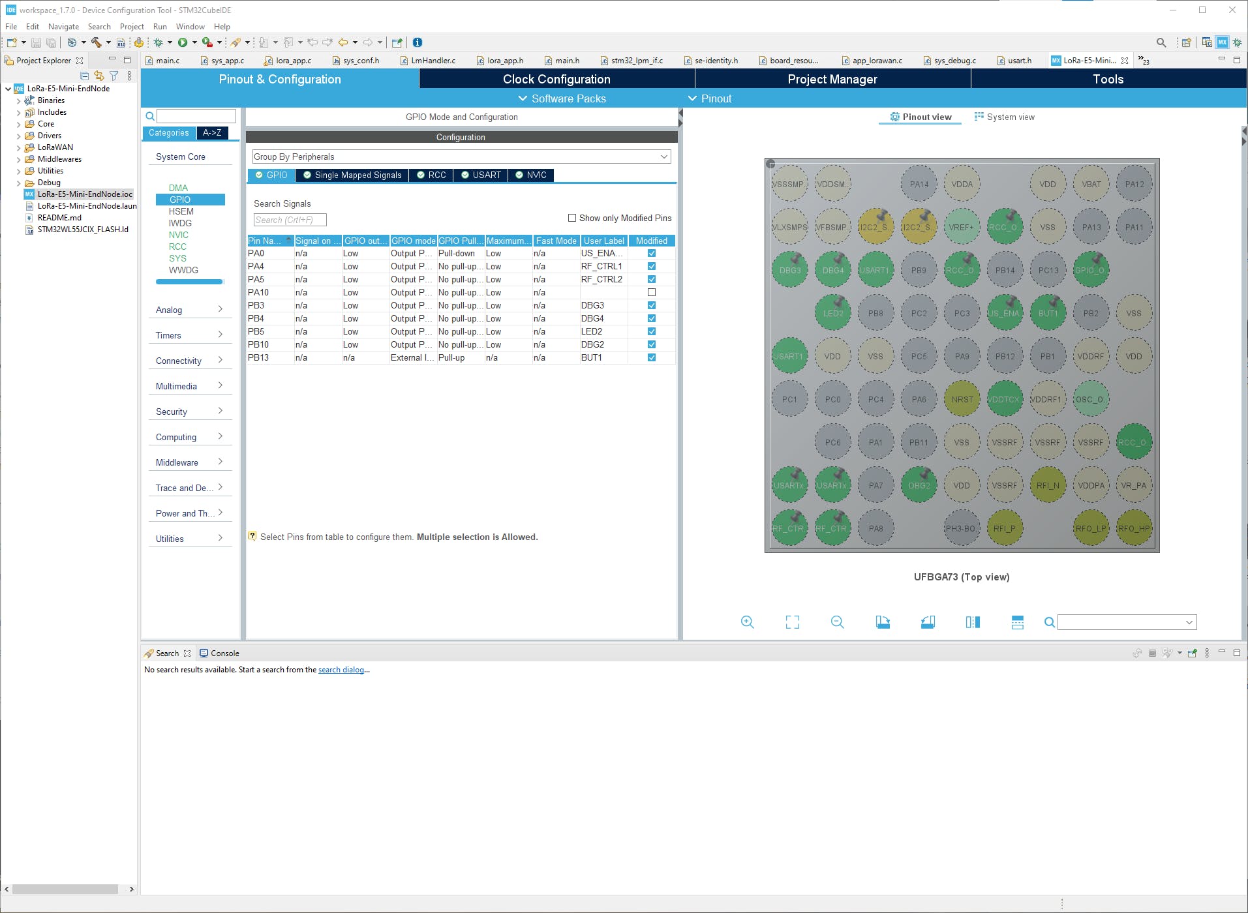
Task: Click the Pin Console icon in Search panel
Action: coord(1193,653)
